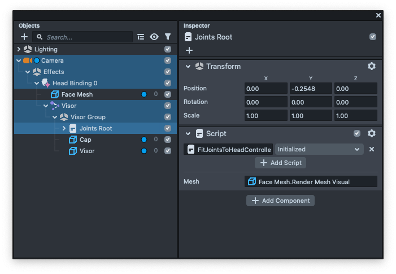The image size is (396, 274).
Task: Expand the Joints Root tree node
Action: 64,128
